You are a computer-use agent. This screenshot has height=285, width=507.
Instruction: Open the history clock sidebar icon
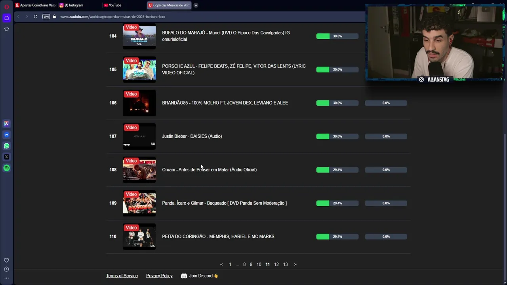6,269
